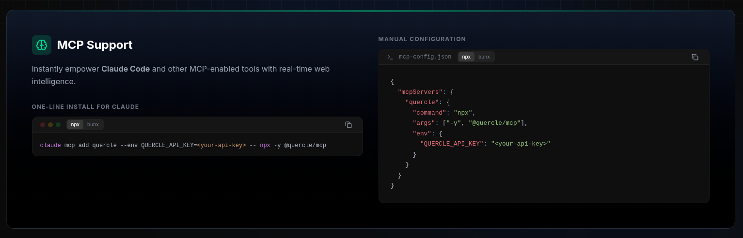Click @quercle/mcp in the install command
This screenshot has height=238, width=743.
coord(305,145)
